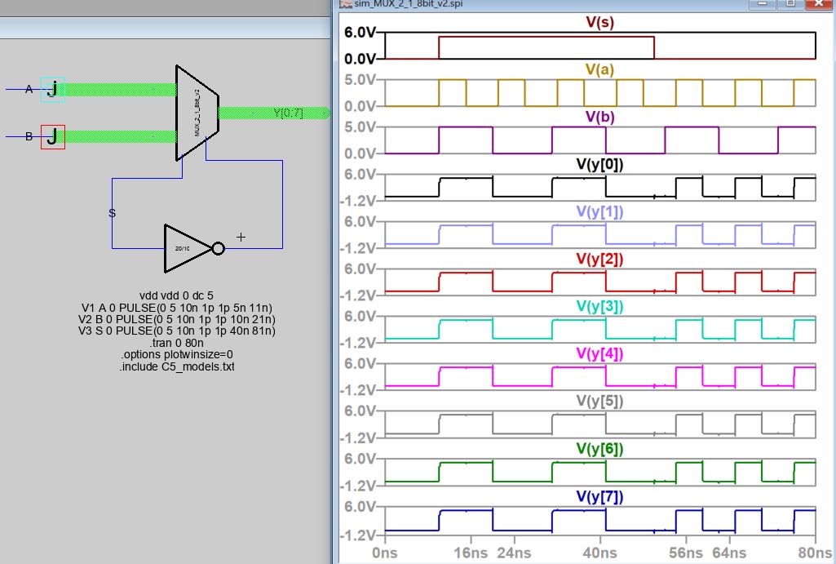Select the .tran 0 80n directive

(x=177, y=343)
